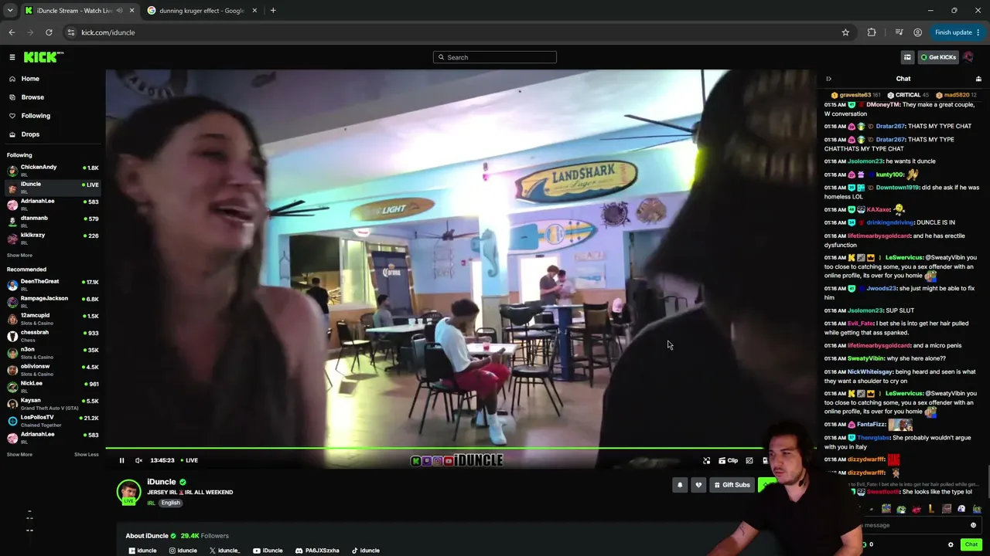Click the Get KICKs button
The image size is (990, 556).
tap(938, 57)
